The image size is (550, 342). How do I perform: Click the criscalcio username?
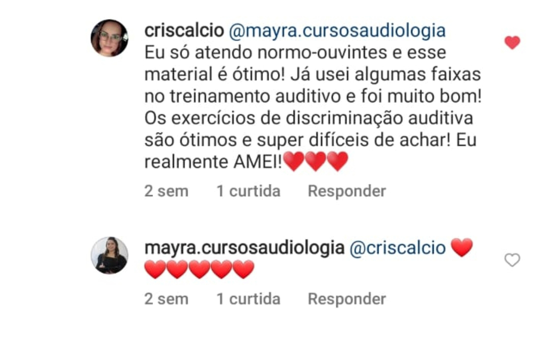click(x=184, y=31)
